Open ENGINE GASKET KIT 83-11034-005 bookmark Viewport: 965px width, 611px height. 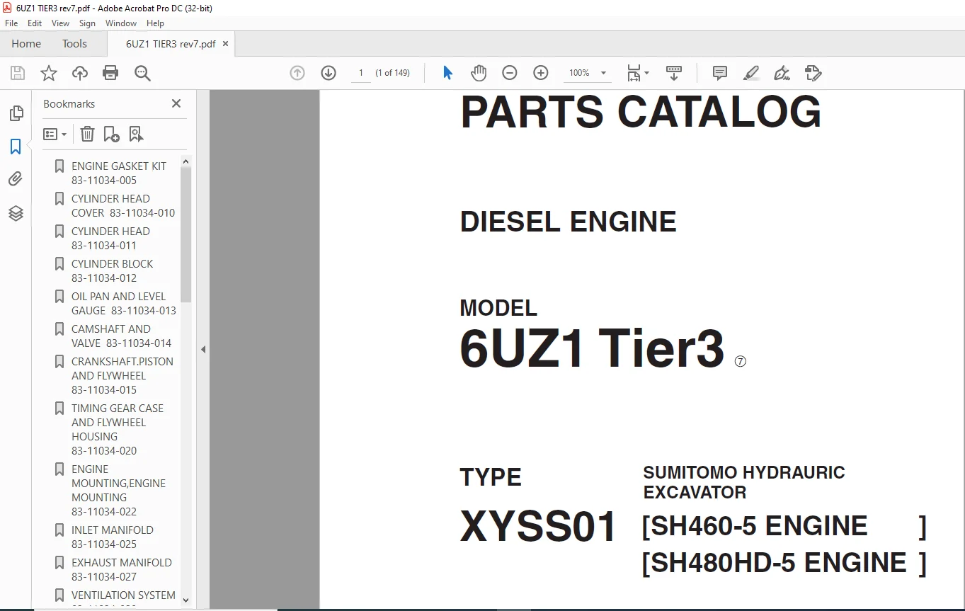[x=119, y=173]
